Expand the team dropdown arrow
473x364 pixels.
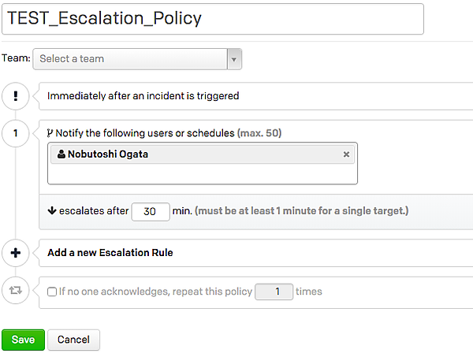tap(234, 58)
